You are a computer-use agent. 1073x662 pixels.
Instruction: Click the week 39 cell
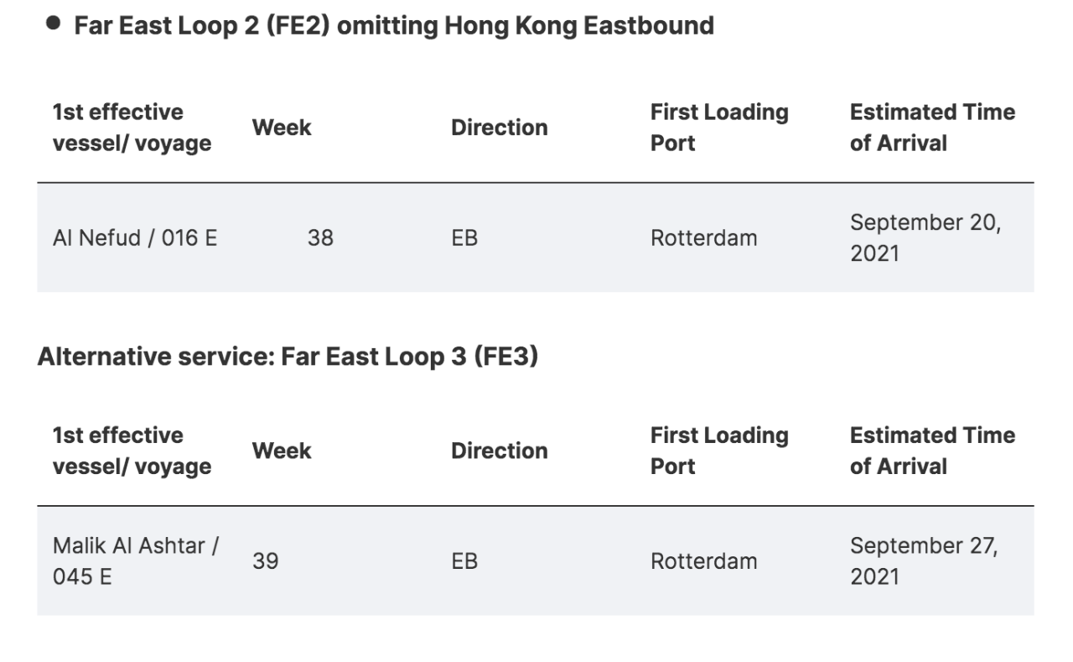pos(266,561)
